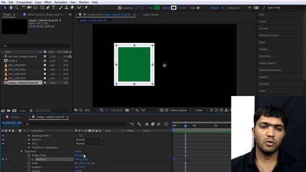Screen dimensions: 306x172
Task: Select the Hand tool
Action: tap(11, 8)
